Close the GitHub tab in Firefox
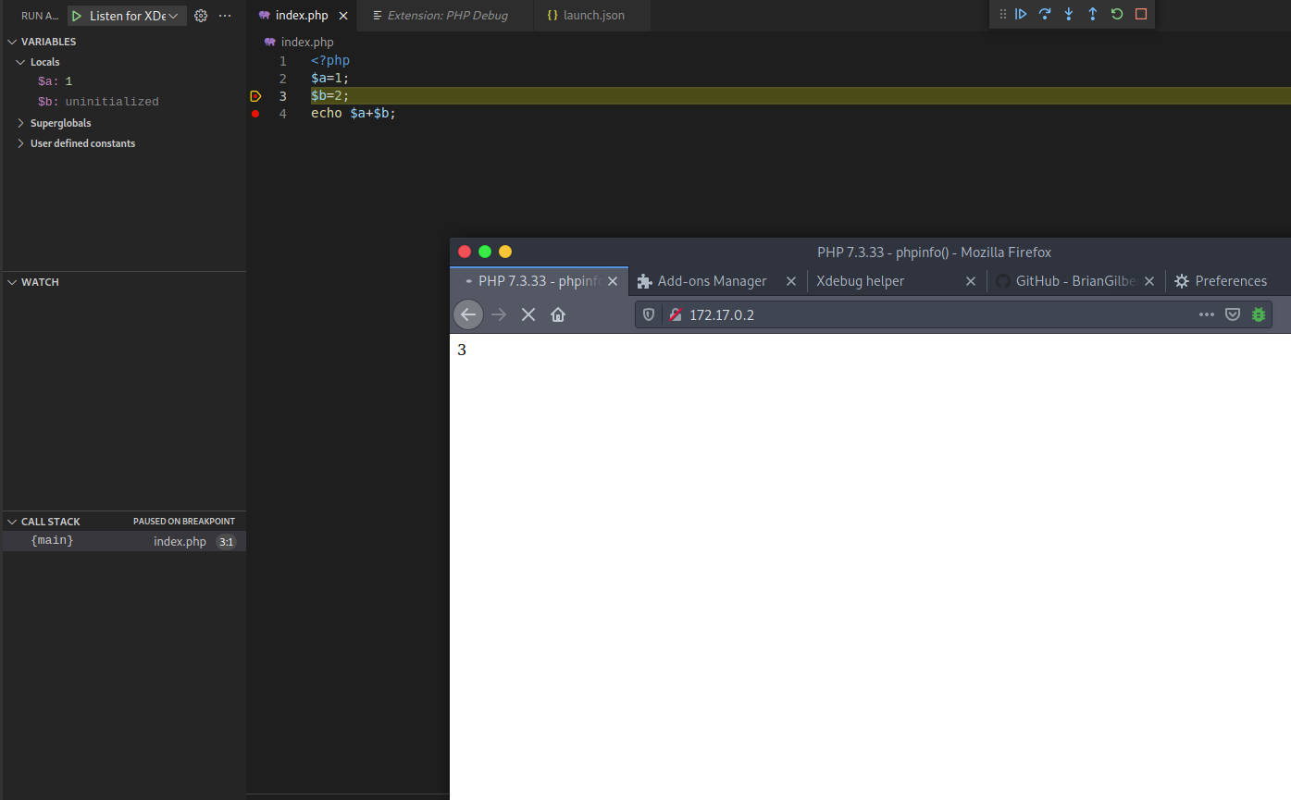1291x800 pixels. click(x=1150, y=281)
